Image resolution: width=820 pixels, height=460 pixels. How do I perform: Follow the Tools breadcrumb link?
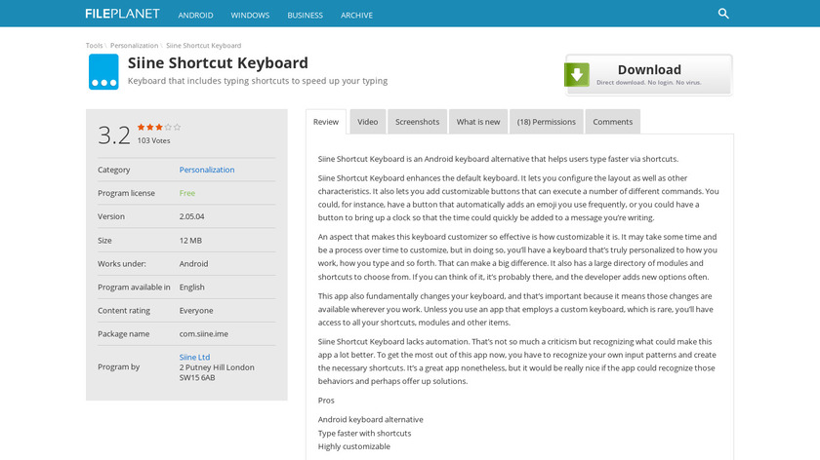click(x=94, y=45)
